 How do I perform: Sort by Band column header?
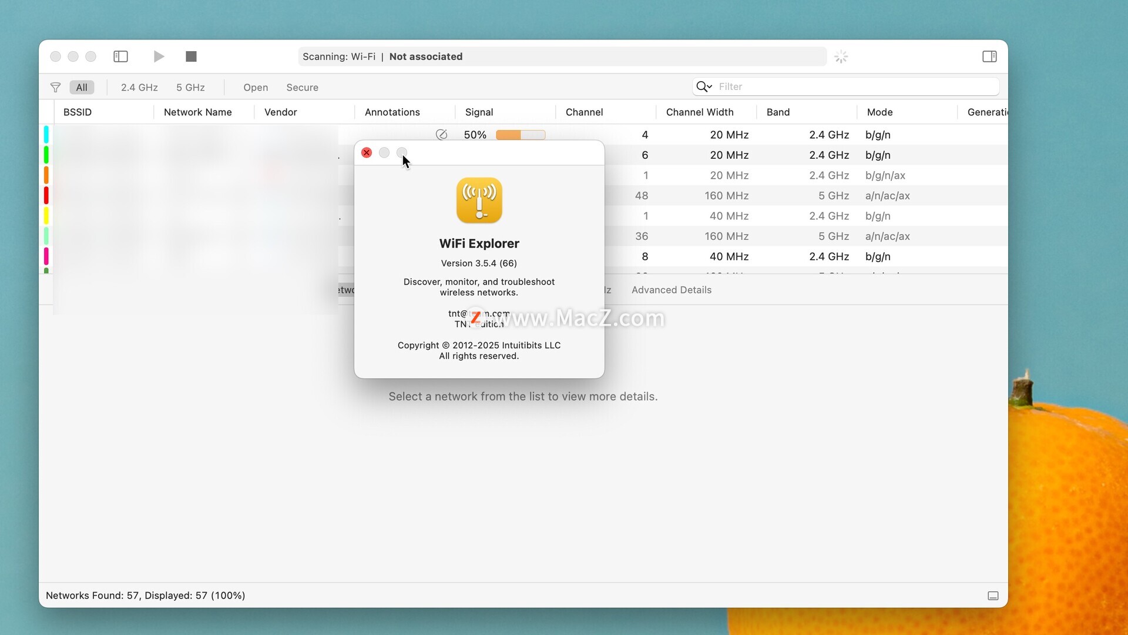click(x=778, y=112)
